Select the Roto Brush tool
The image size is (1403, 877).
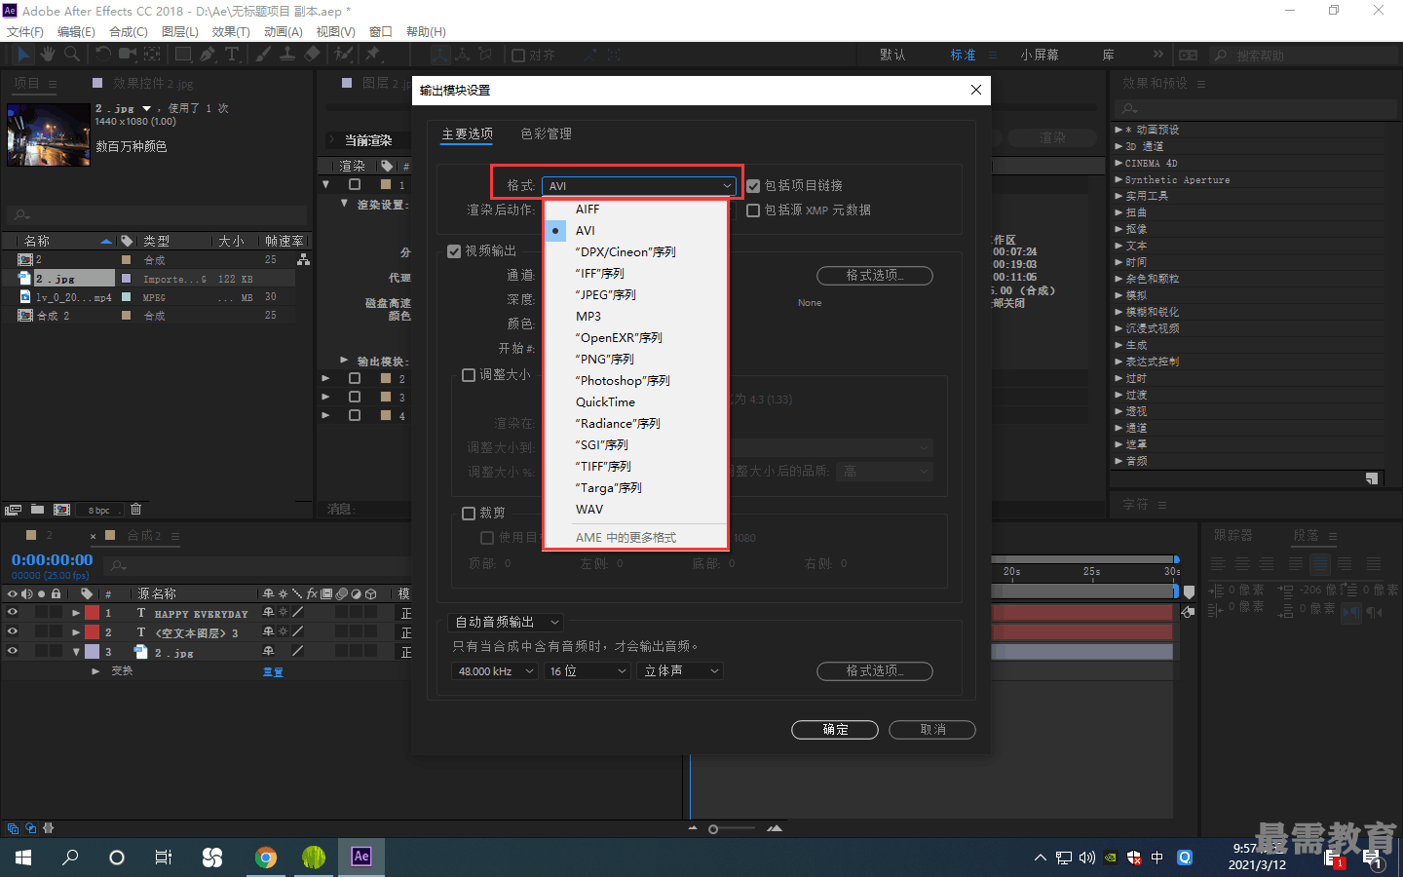[344, 55]
